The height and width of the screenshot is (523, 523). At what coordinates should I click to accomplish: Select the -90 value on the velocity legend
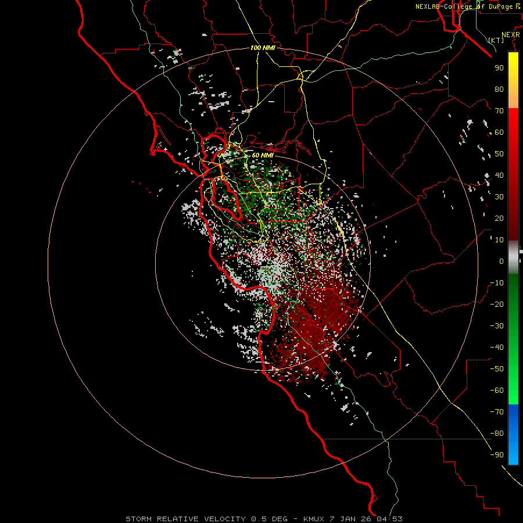point(497,455)
